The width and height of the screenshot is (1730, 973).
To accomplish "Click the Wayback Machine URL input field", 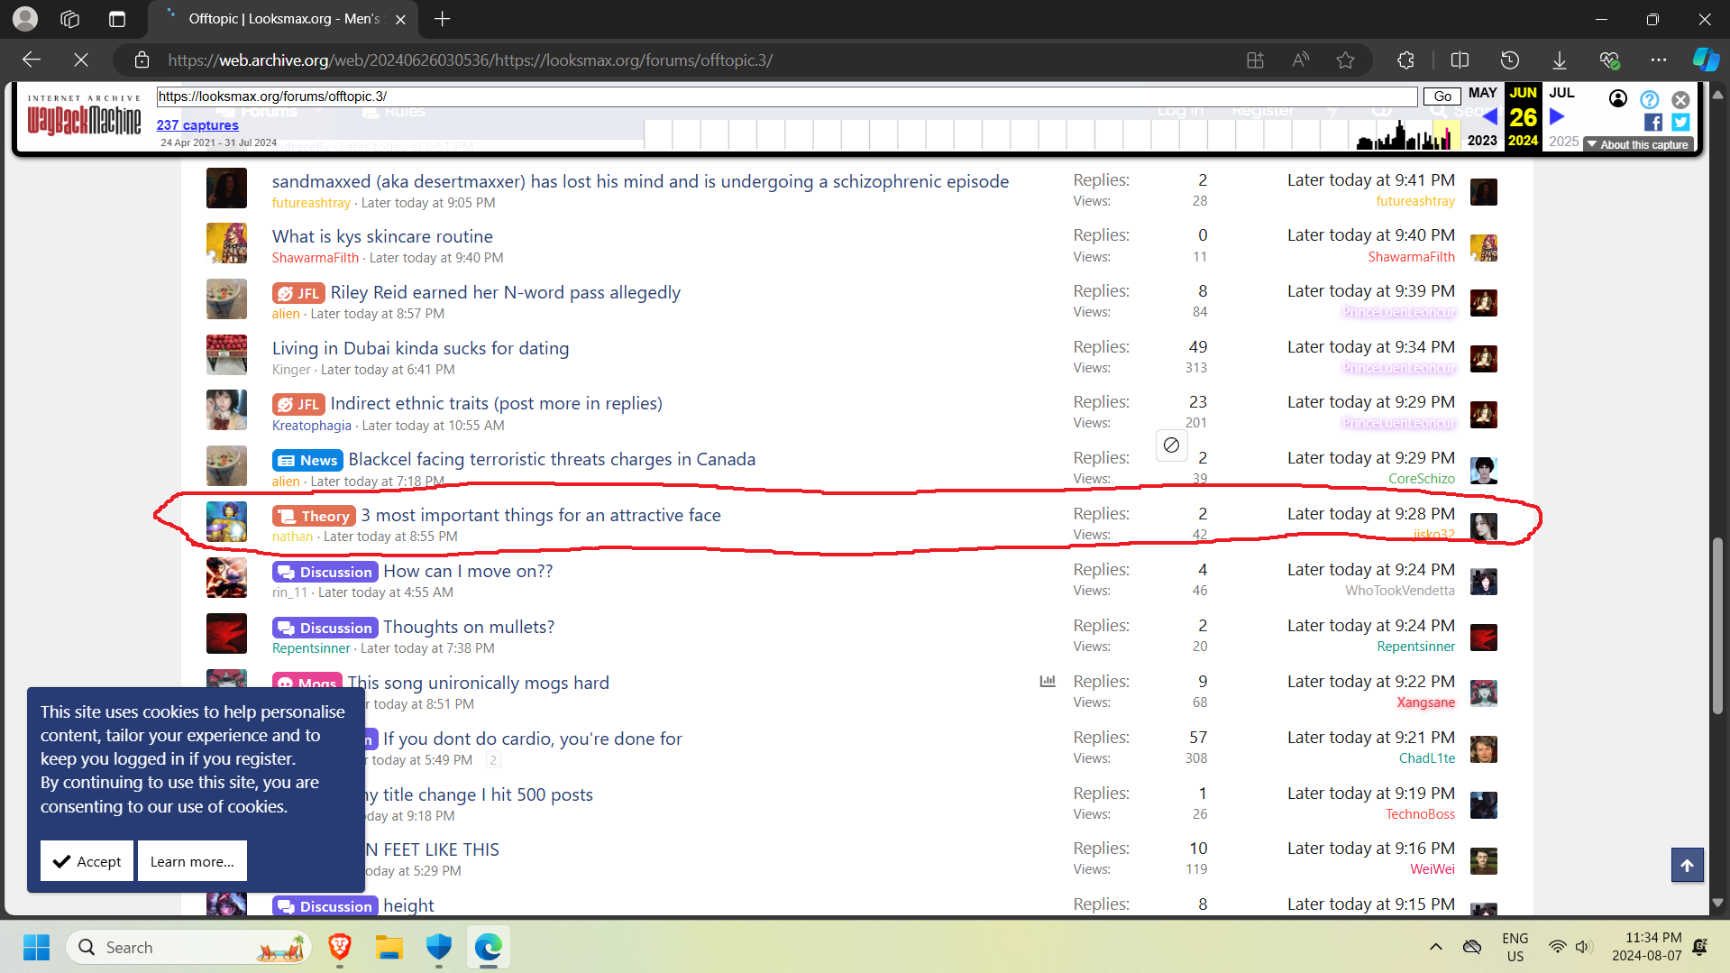I will 785,96.
